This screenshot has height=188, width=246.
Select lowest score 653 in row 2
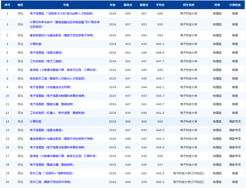[144, 24]
